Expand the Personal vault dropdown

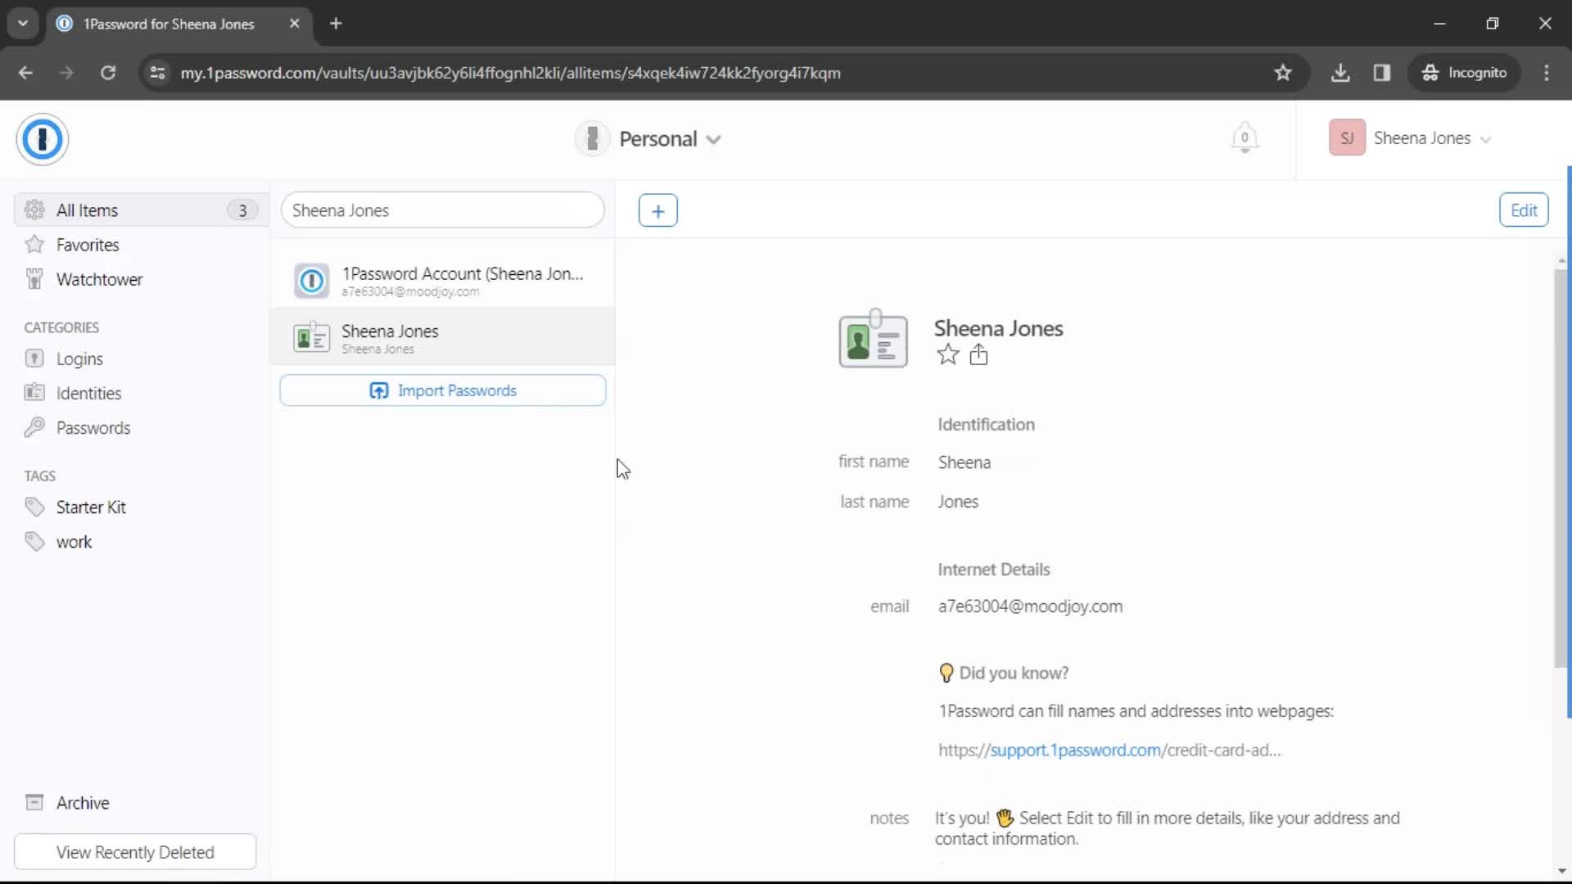pyautogui.click(x=713, y=140)
